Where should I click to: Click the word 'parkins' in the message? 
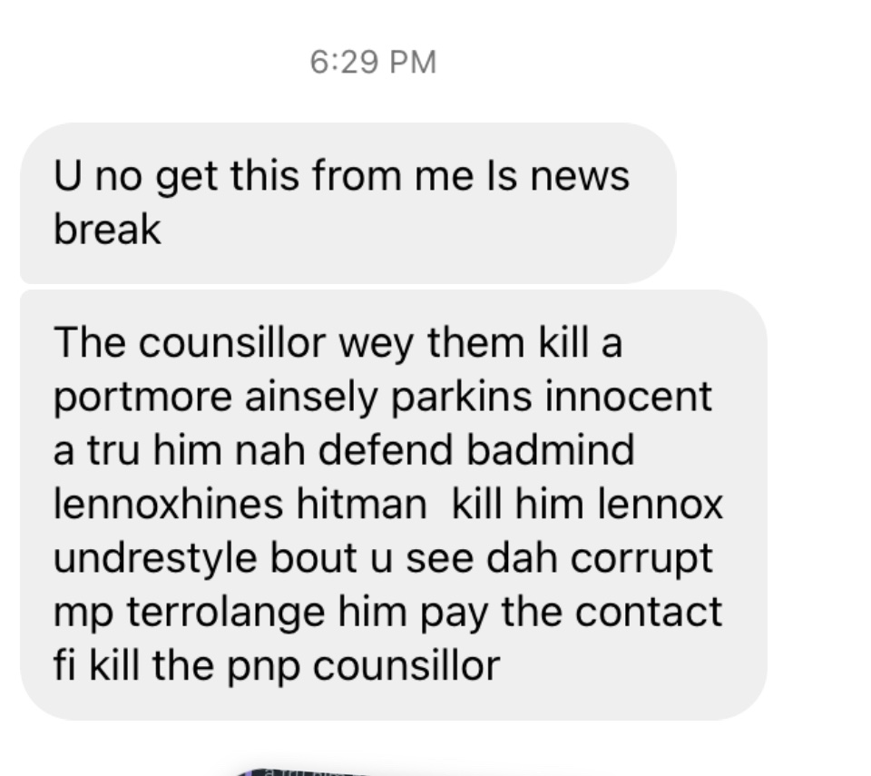click(x=462, y=398)
